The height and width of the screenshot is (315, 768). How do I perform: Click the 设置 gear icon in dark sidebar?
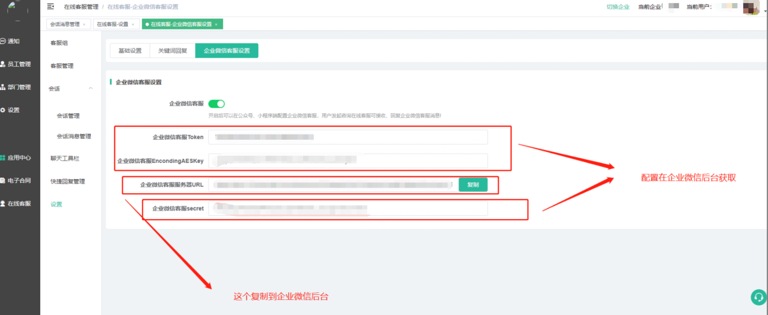click(x=3, y=110)
